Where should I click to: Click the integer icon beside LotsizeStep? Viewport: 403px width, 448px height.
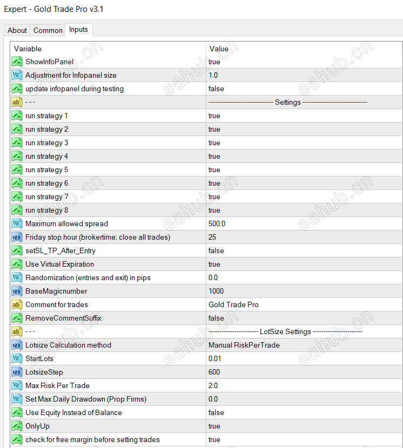[17, 372]
